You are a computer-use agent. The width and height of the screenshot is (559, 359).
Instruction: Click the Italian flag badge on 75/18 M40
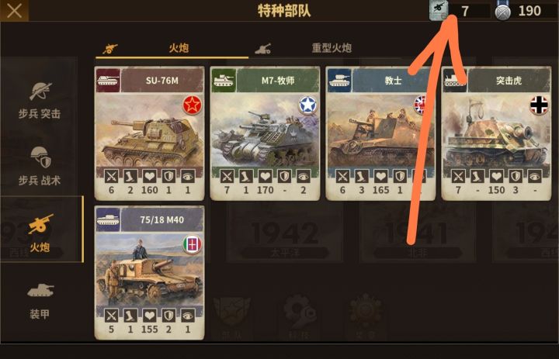[193, 245]
